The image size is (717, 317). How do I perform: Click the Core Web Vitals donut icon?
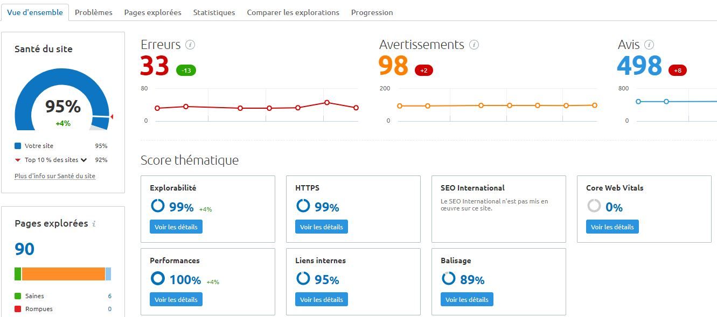[594, 206]
